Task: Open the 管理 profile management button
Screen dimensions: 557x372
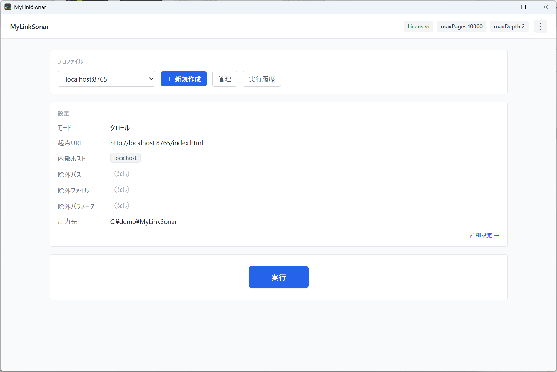Action: tap(225, 79)
